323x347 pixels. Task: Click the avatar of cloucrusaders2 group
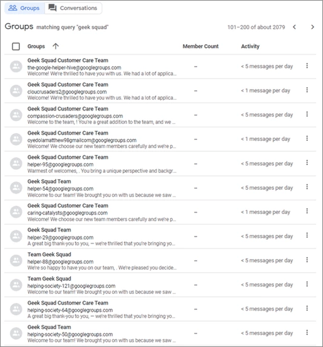click(16, 91)
